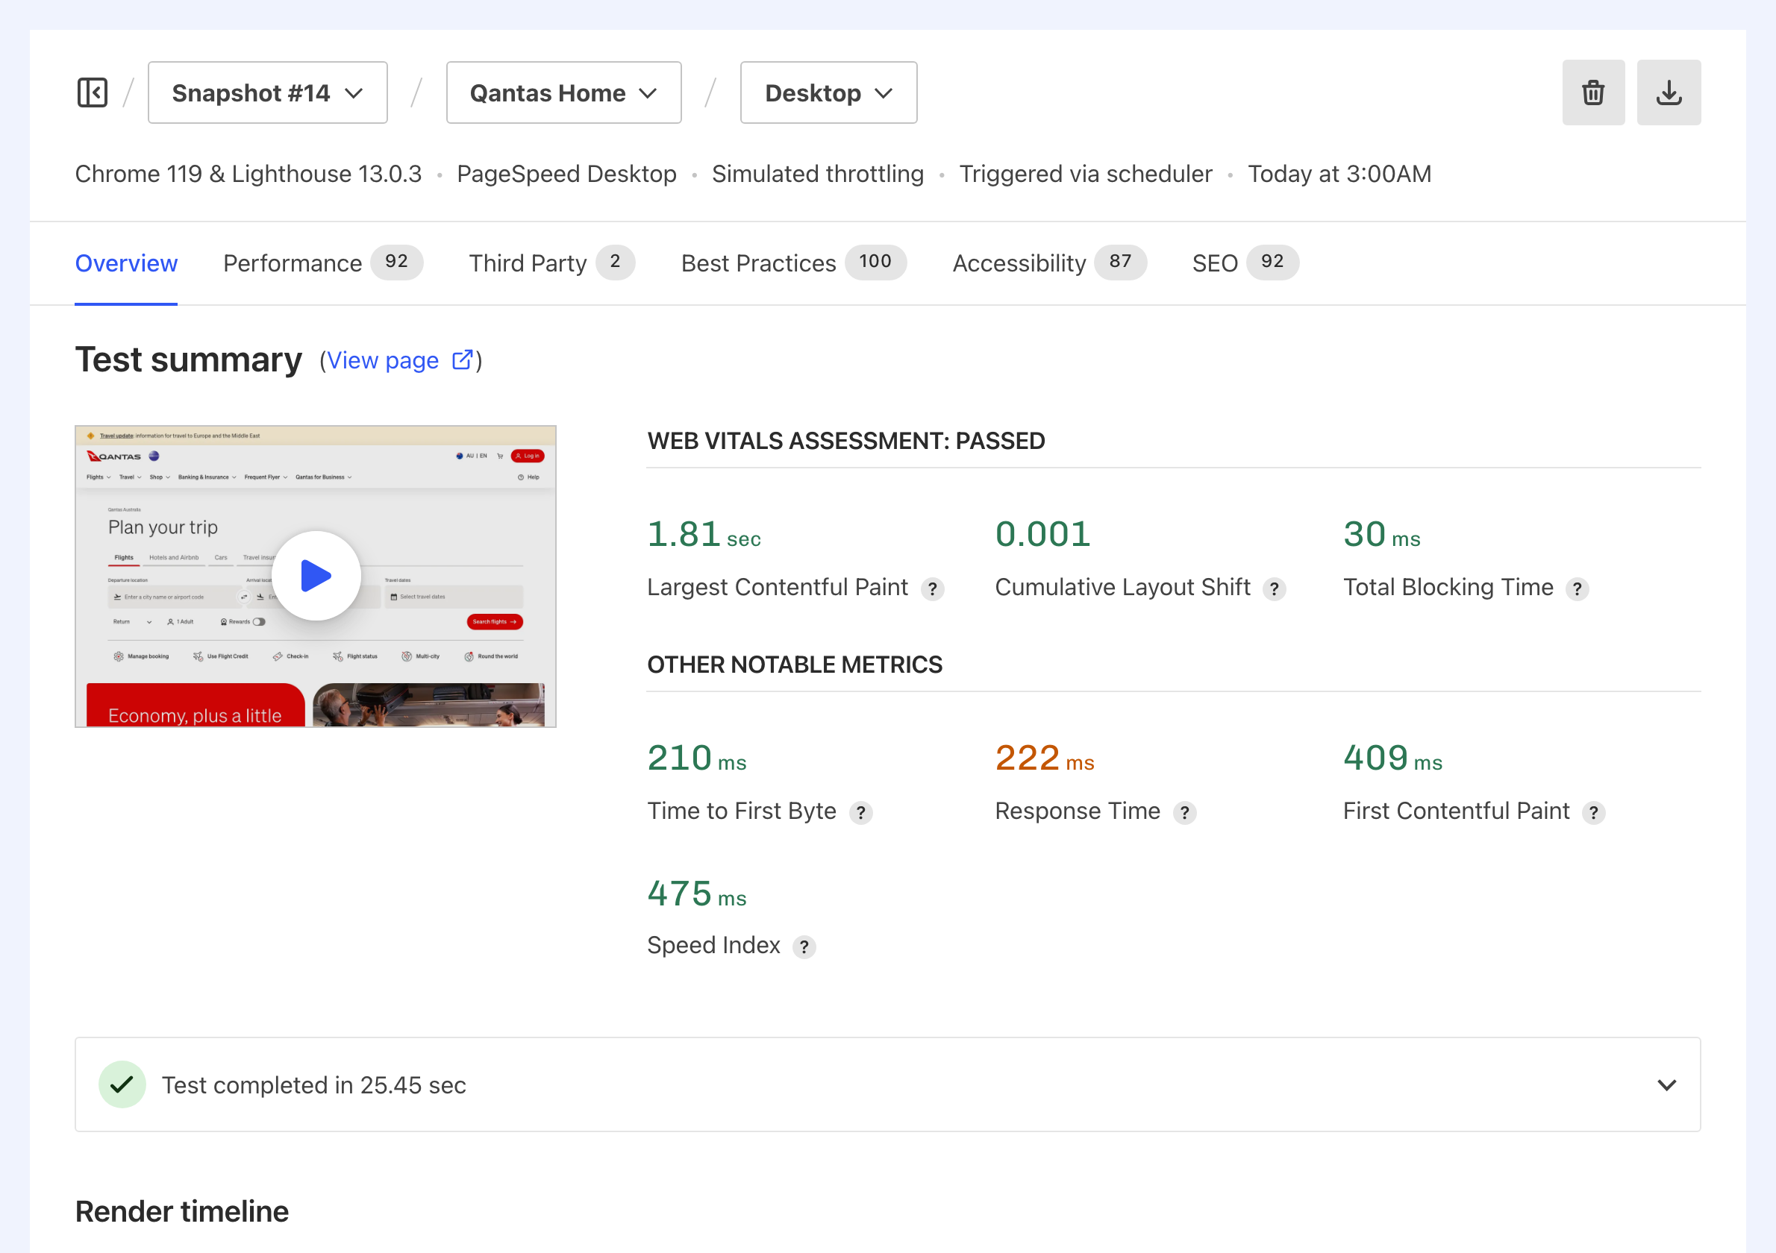Switch to the Performance tab
This screenshot has height=1253, width=1776.
[x=293, y=263]
